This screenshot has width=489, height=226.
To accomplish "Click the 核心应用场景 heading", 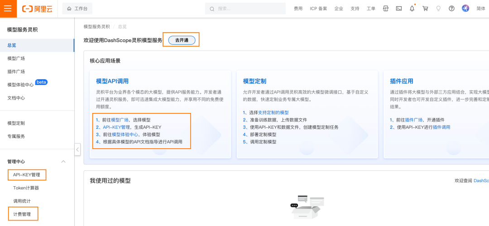I will pos(105,61).
